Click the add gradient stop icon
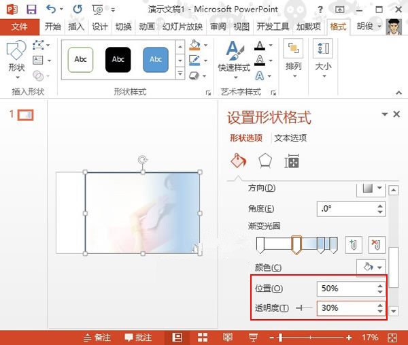The image size is (408, 345). coord(352,244)
